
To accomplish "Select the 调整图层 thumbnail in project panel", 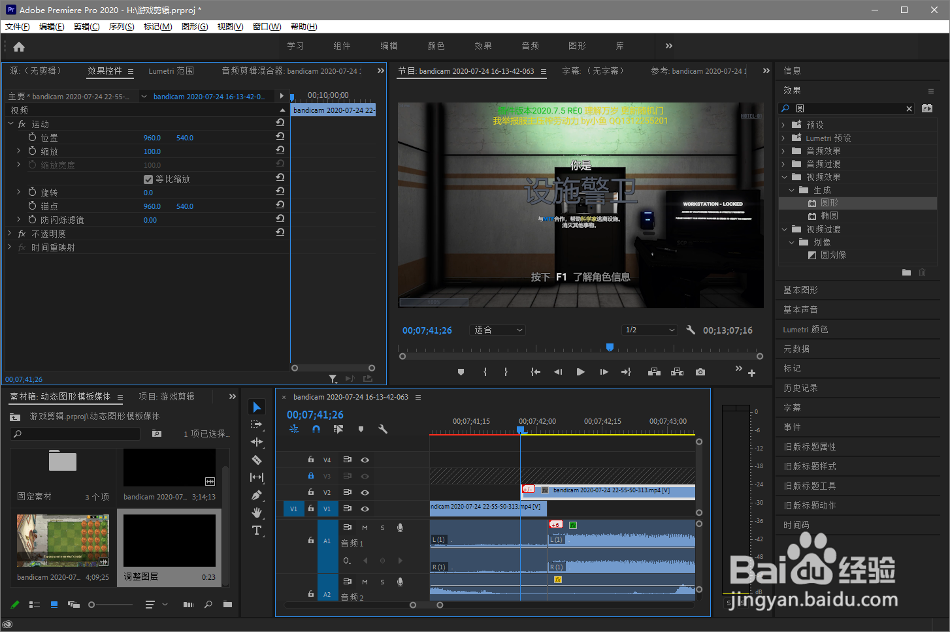I will click(x=169, y=541).
